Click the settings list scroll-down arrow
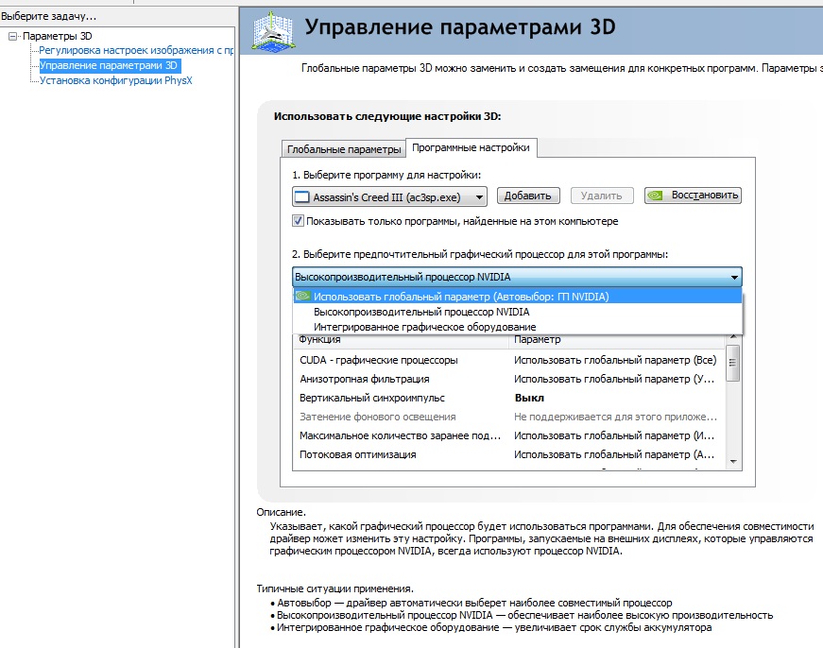 733,462
